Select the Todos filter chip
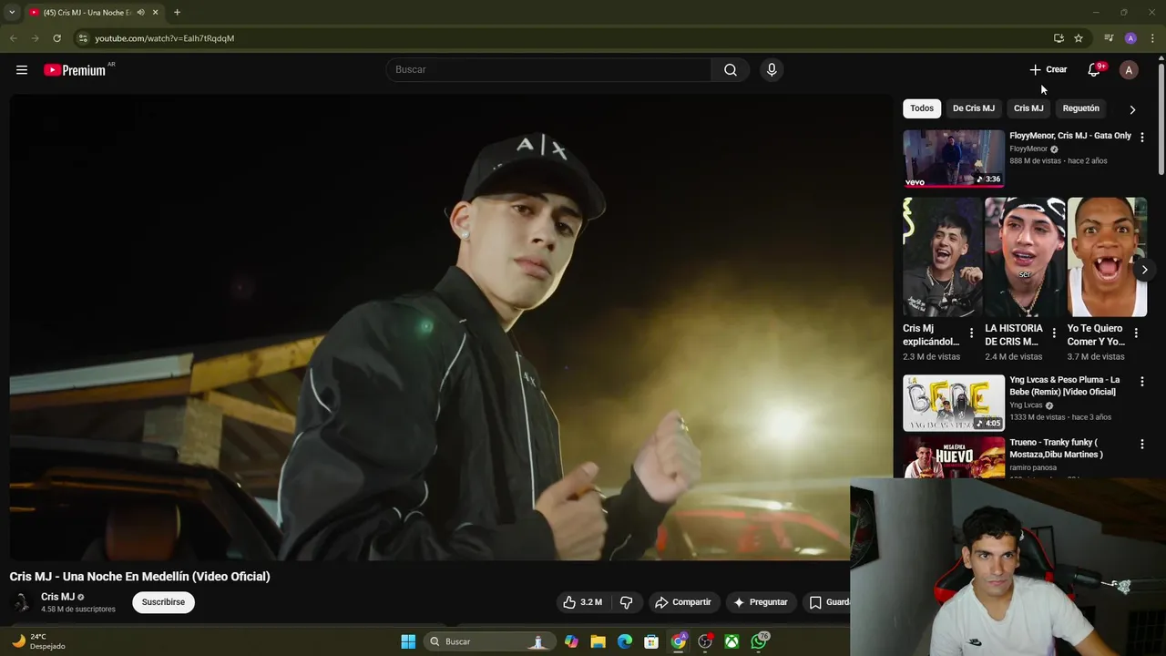This screenshot has width=1166, height=656. point(922,108)
